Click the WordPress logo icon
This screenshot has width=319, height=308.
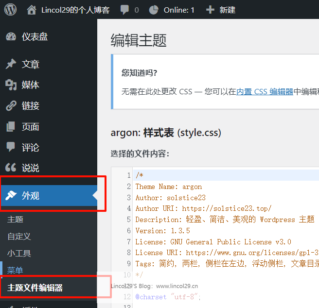coord(11,9)
